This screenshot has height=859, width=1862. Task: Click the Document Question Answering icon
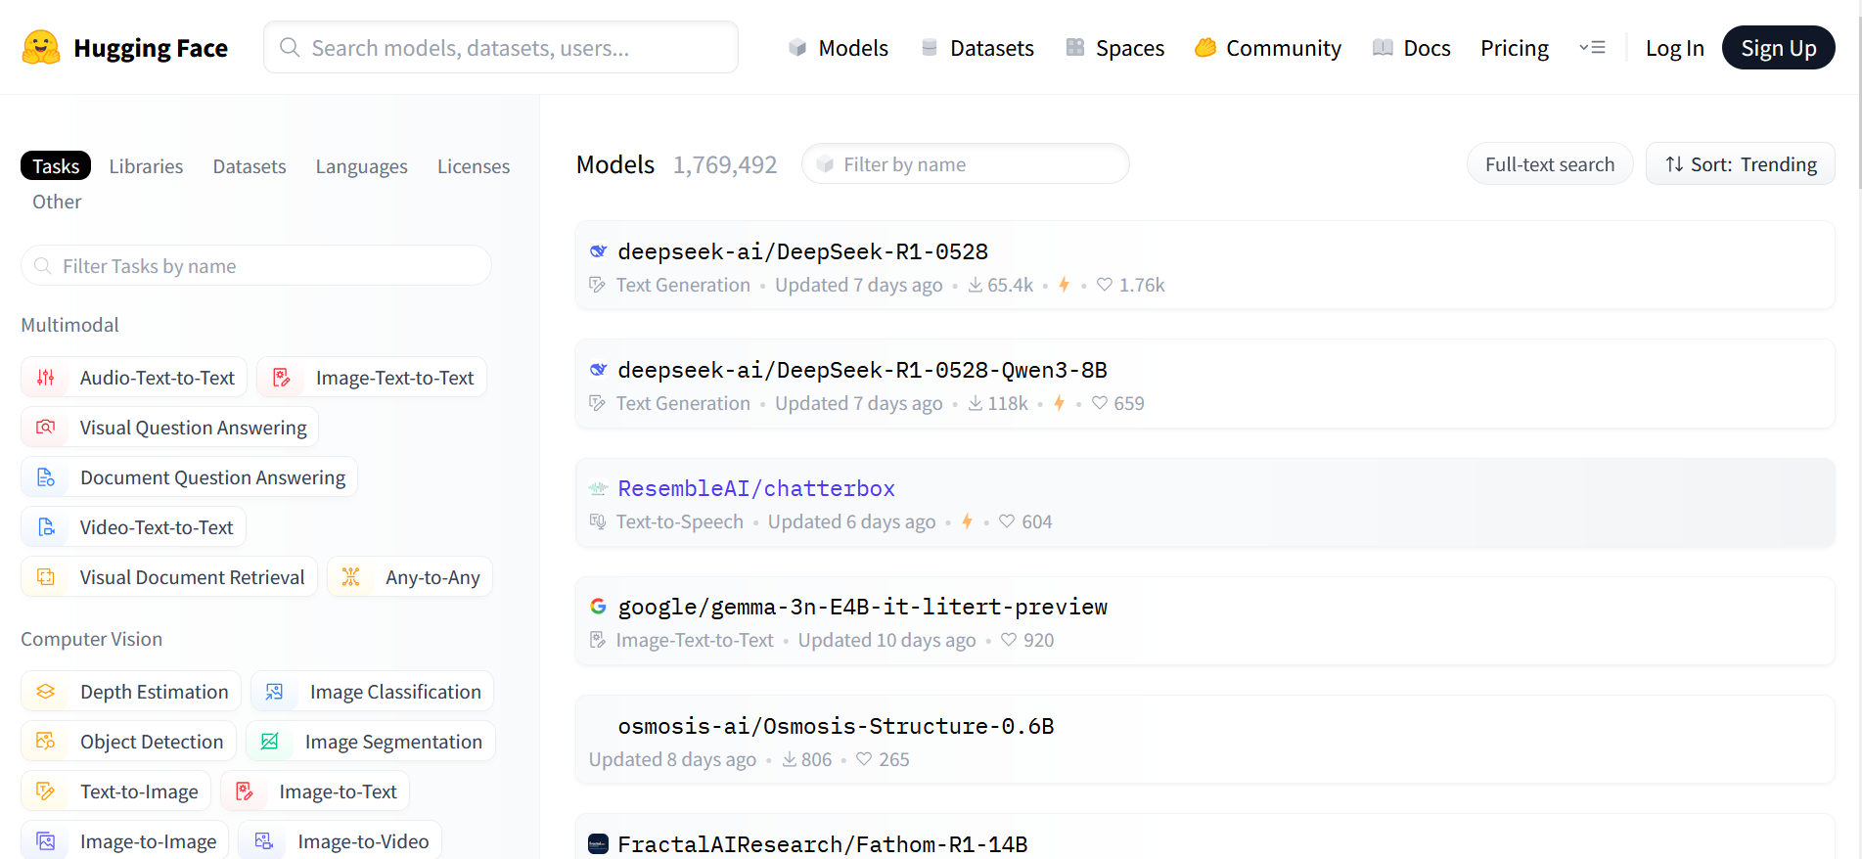pos(46,477)
